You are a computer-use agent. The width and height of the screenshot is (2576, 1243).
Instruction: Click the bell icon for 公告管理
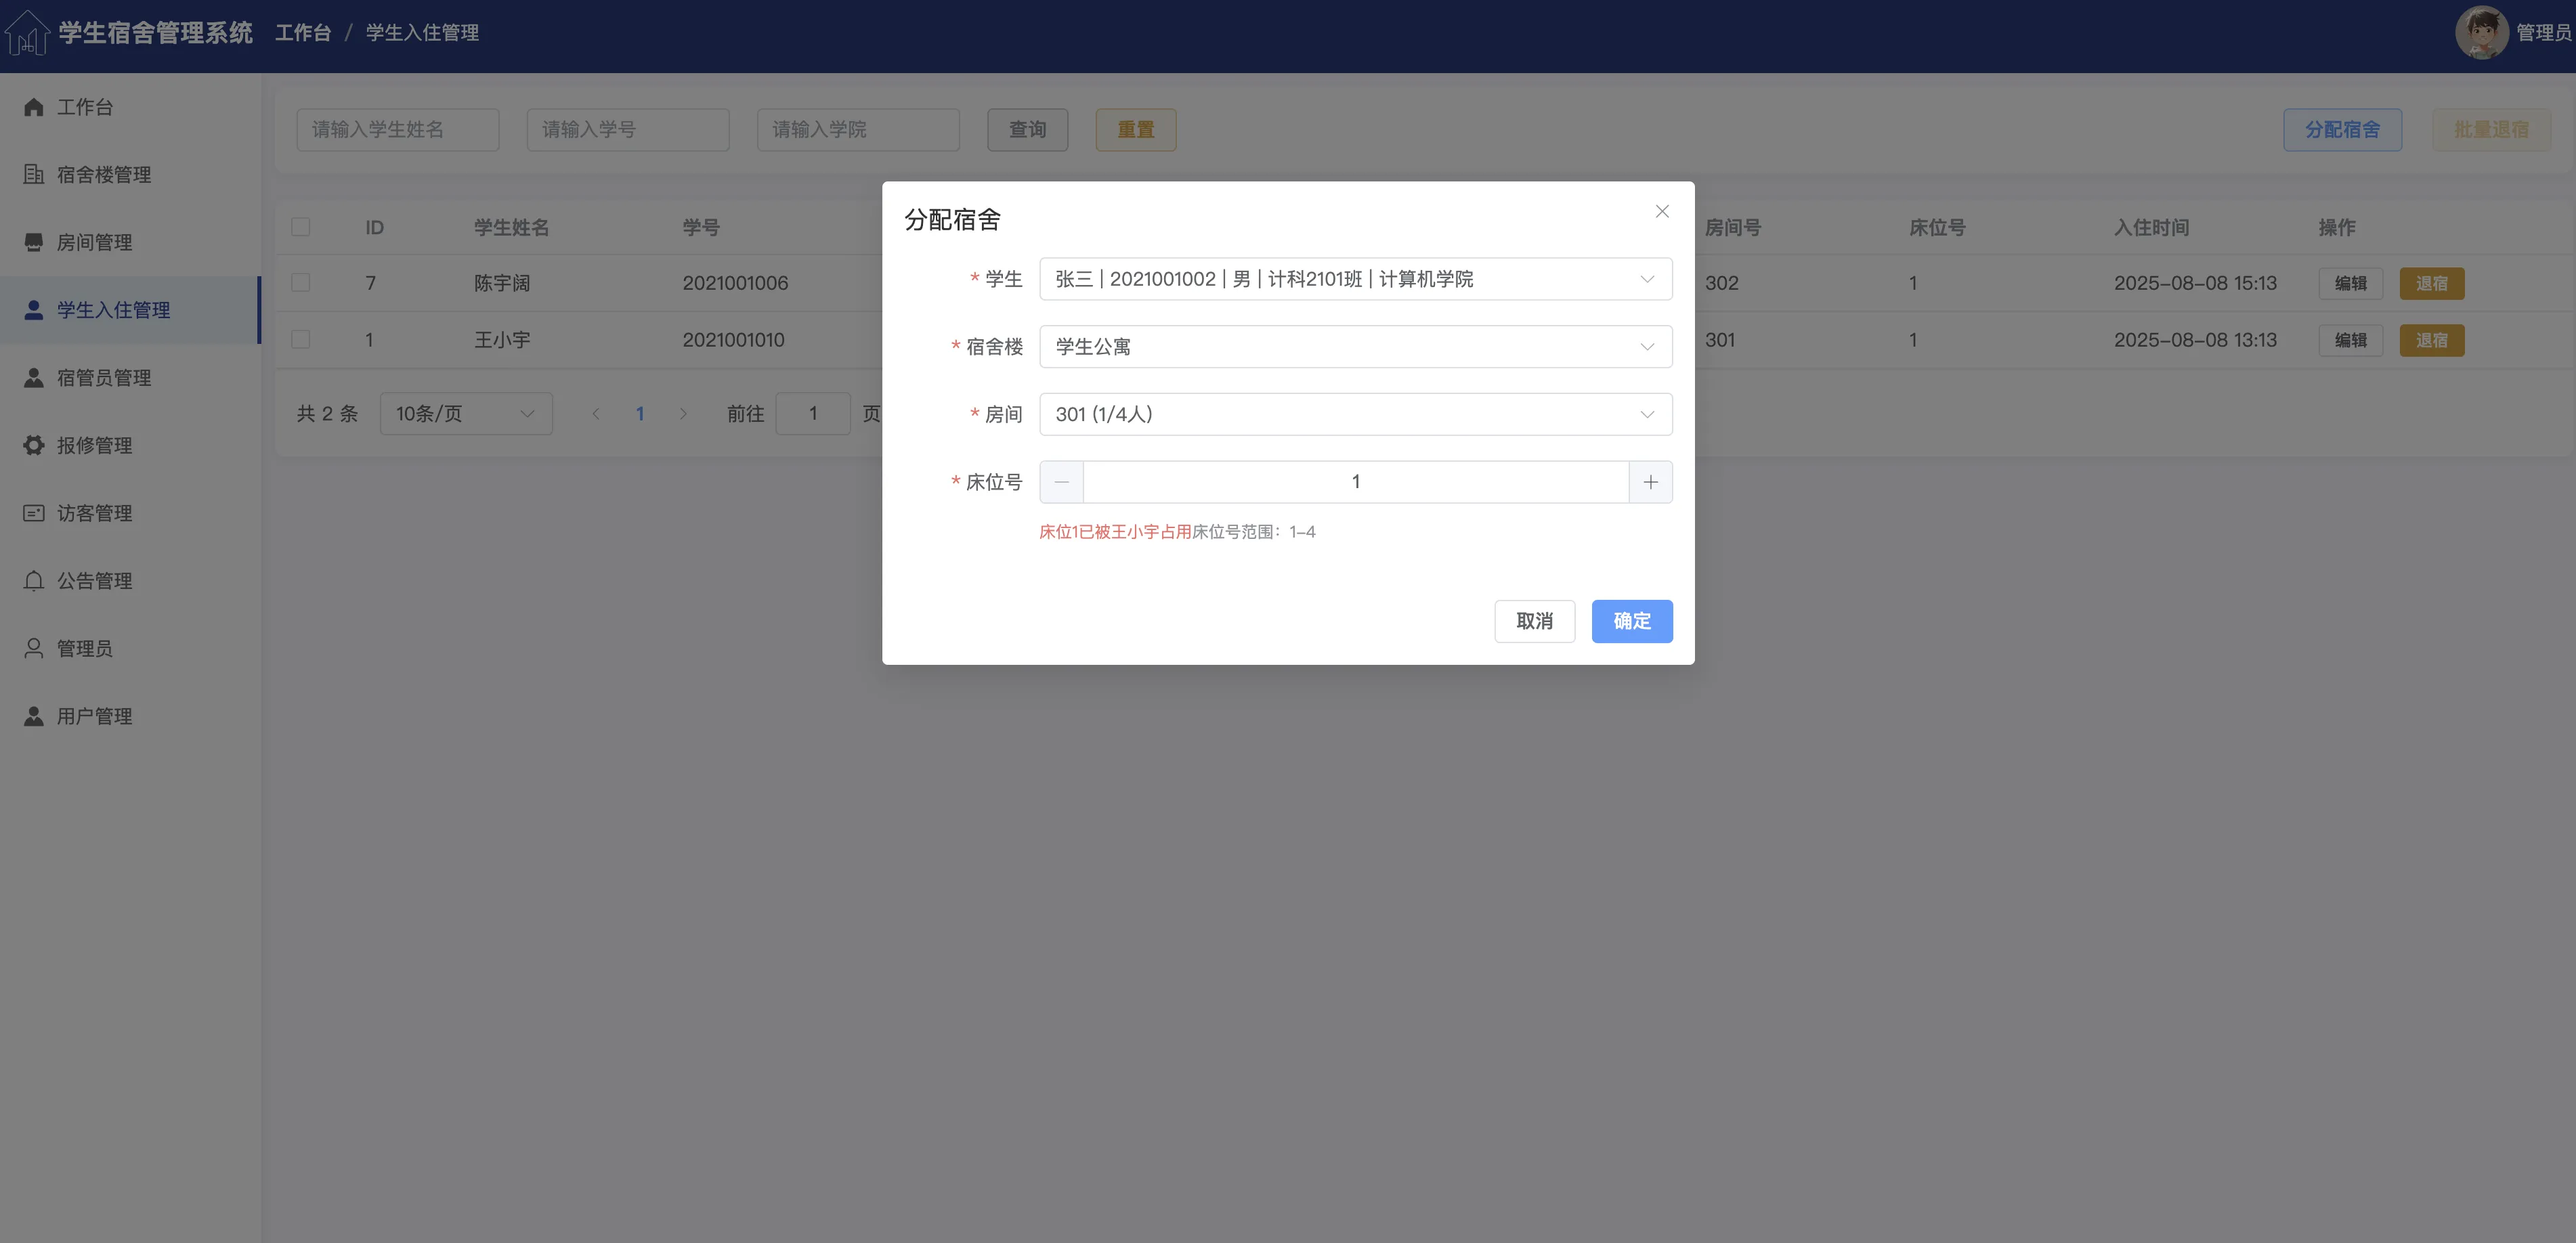click(34, 581)
